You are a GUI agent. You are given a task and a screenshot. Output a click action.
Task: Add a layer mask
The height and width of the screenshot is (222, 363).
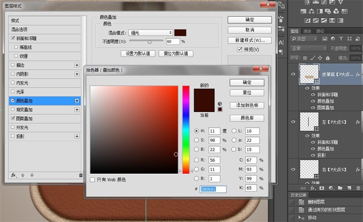point(322,188)
